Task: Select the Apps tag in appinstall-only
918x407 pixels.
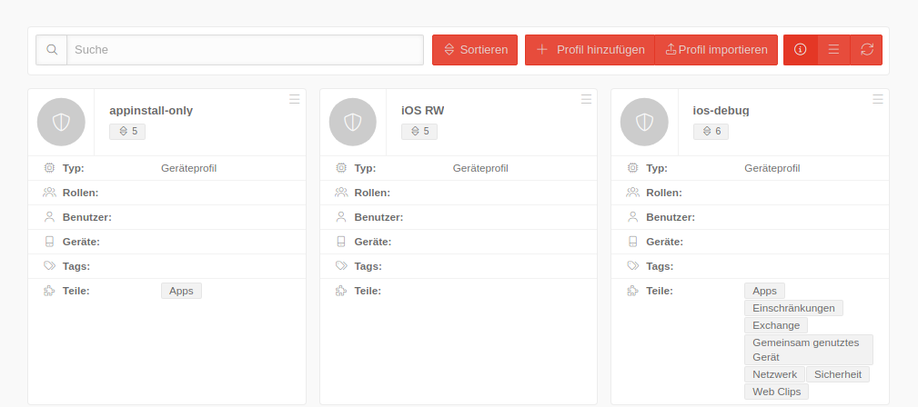Action: (x=181, y=291)
